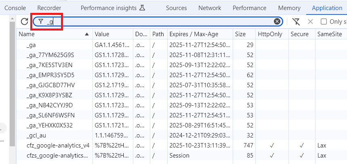Select the _gcl_au cookie row
The height and width of the screenshot is (164, 347).
36,135
